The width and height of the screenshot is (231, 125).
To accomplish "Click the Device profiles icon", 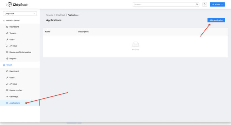I will click(7, 90).
